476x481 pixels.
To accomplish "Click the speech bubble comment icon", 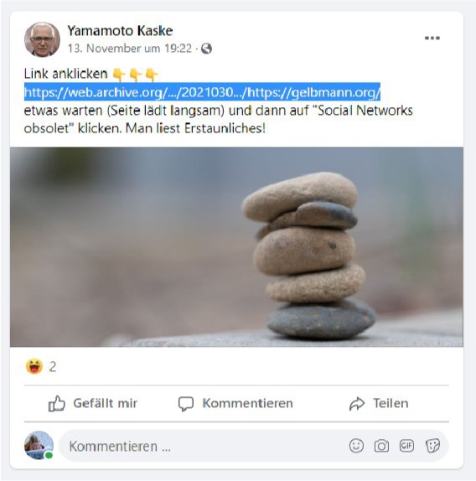I will click(186, 404).
